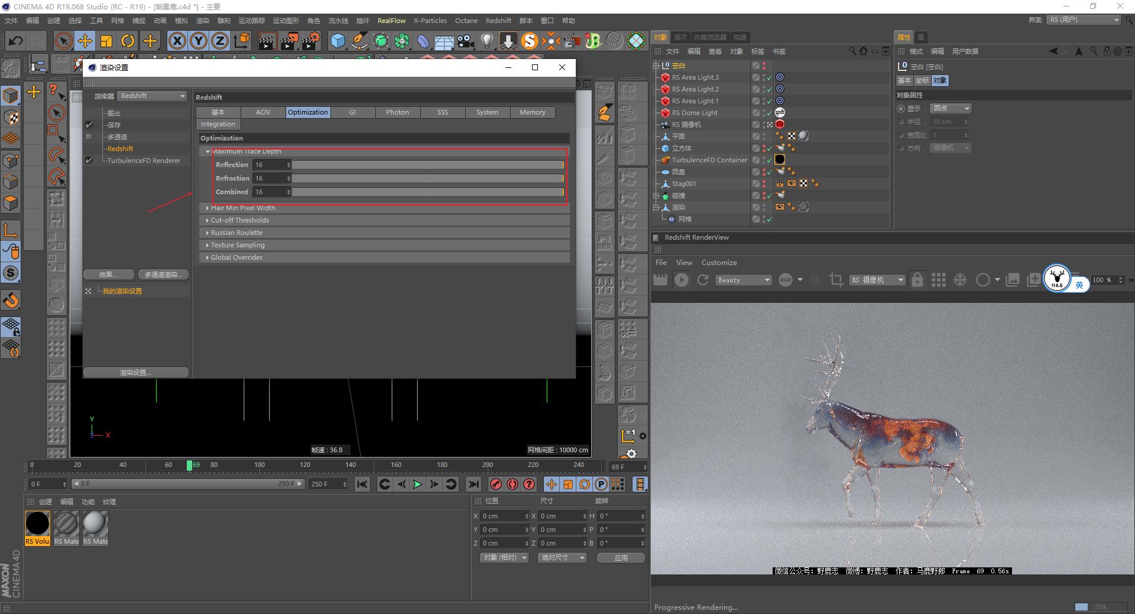Uncheck the TurbulenceFD Renderer option

pos(89,161)
